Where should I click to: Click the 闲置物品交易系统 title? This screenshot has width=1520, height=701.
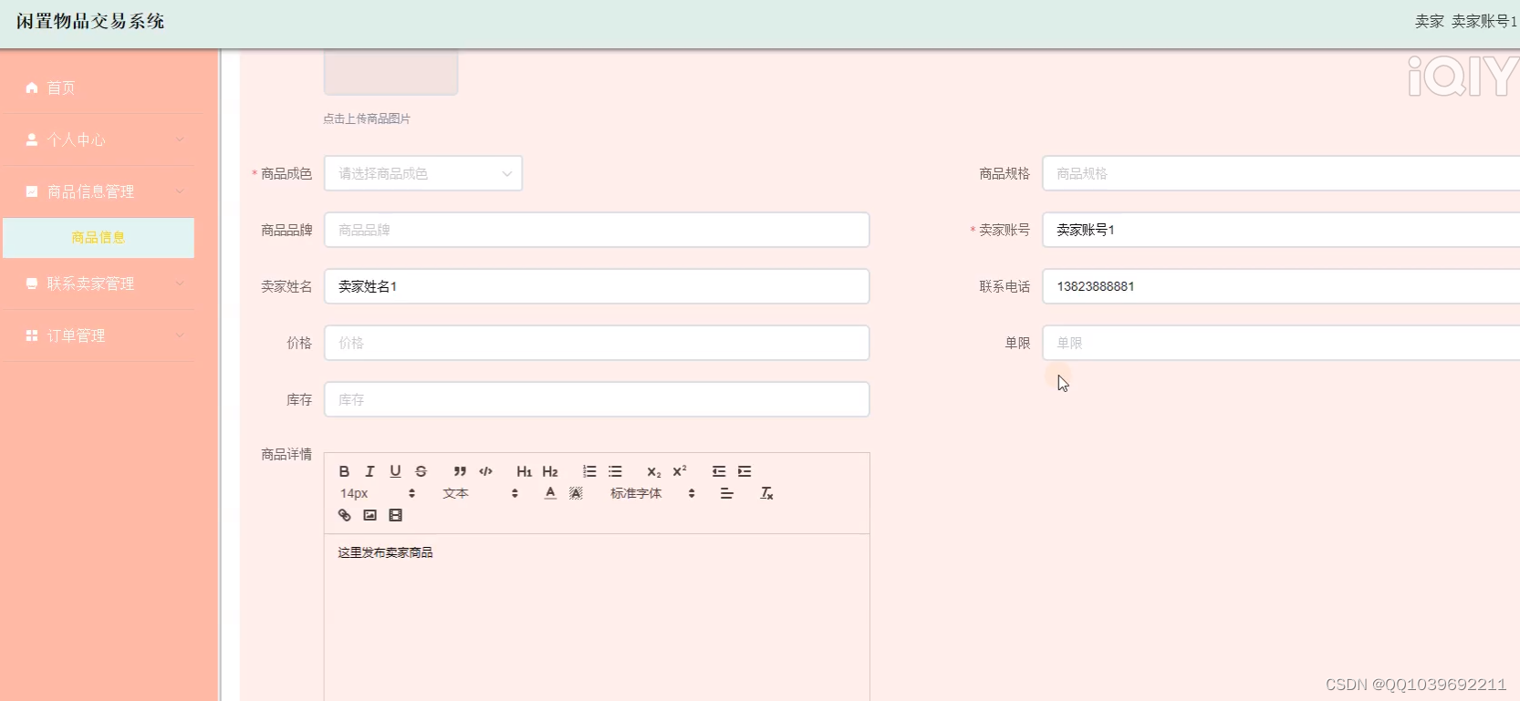90,21
